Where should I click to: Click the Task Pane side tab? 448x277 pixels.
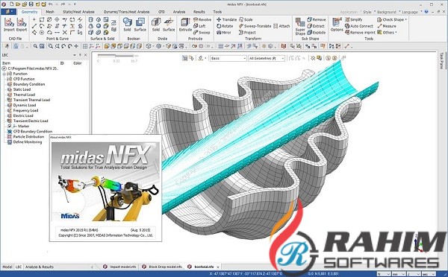tap(442, 60)
